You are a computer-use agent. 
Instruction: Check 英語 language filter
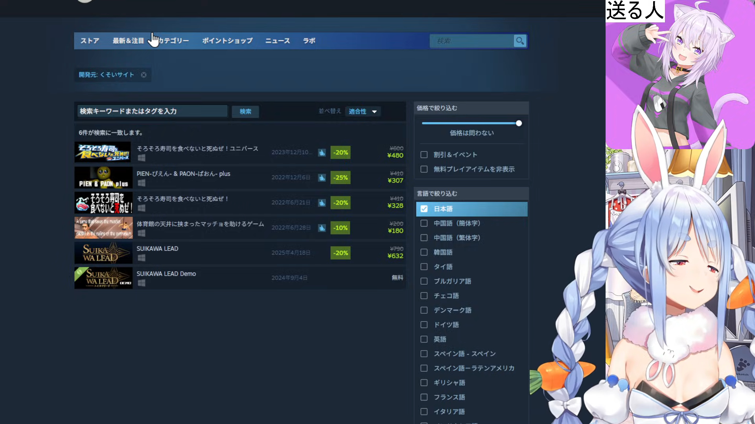click(x=424, y=340)
